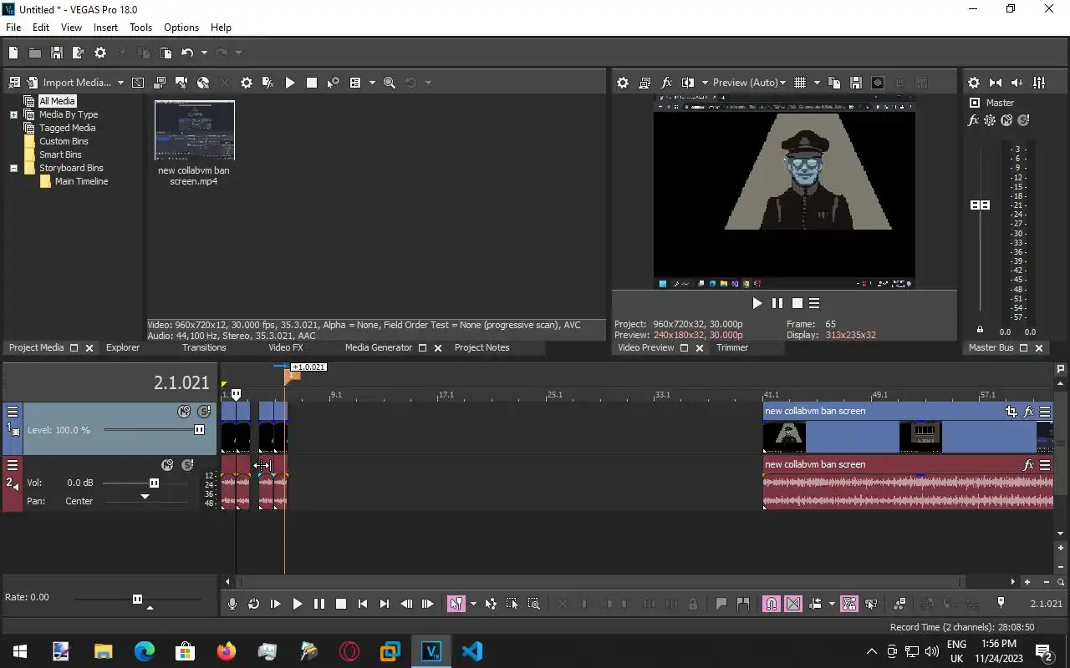Click the Undo arrow icon
This screenshot has width=1070, height=668.
(187, 53)
